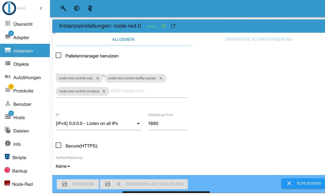
Task: Toggle the theme brightness icon
Action: 77,8
